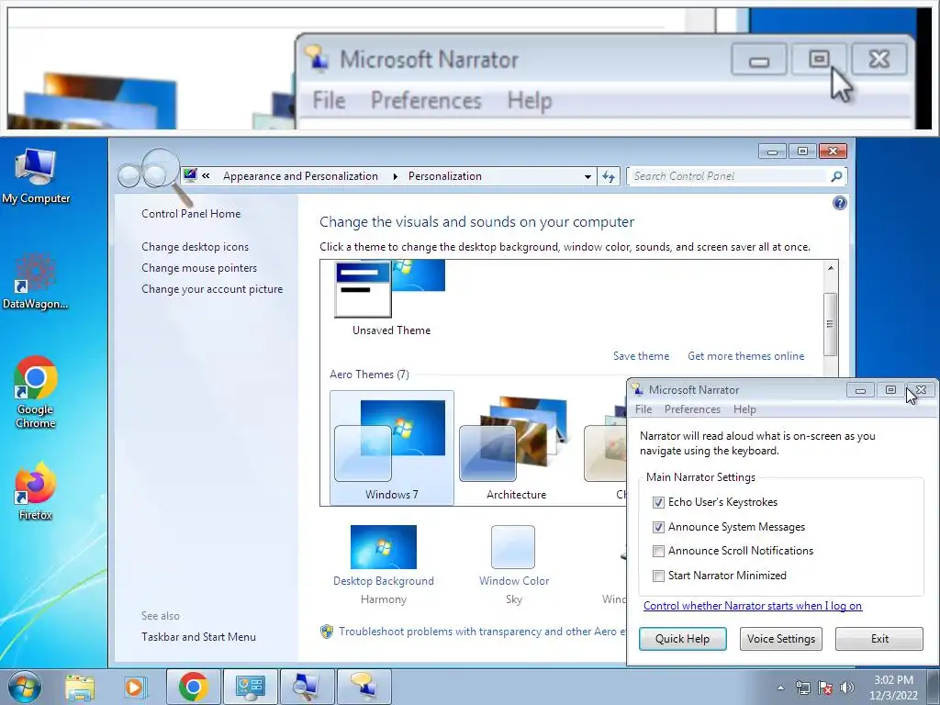
Task: Launch Firefox from desktop shortcut
Action: pos(36,490)
